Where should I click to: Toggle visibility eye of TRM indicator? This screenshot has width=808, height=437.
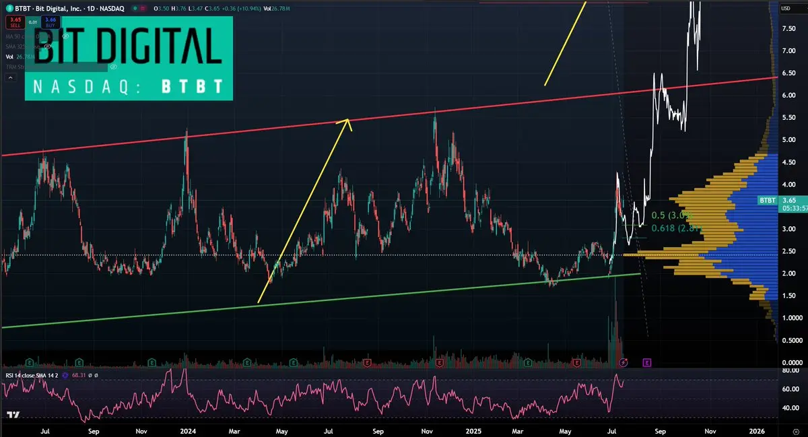tap(113, 67)
